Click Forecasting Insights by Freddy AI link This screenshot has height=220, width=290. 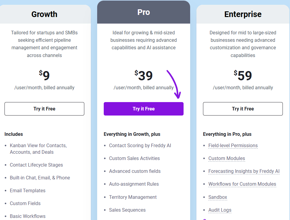point(244,171)
